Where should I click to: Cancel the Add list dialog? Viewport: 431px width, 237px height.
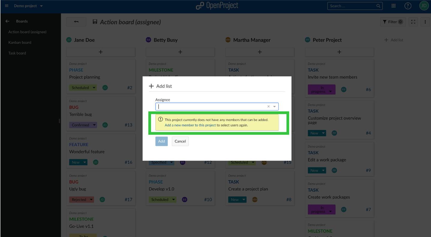coord(180,141)
